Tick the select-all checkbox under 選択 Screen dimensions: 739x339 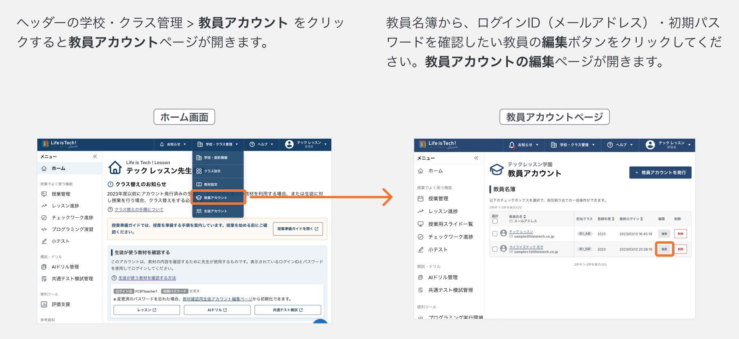click(495, 221)
